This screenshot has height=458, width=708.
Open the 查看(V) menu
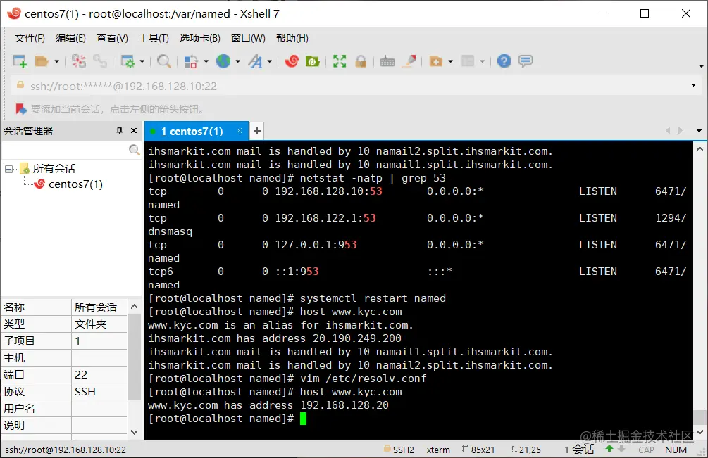coord(112,38)
